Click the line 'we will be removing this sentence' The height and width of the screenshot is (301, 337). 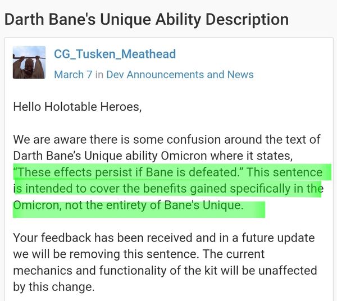(139, 254)
